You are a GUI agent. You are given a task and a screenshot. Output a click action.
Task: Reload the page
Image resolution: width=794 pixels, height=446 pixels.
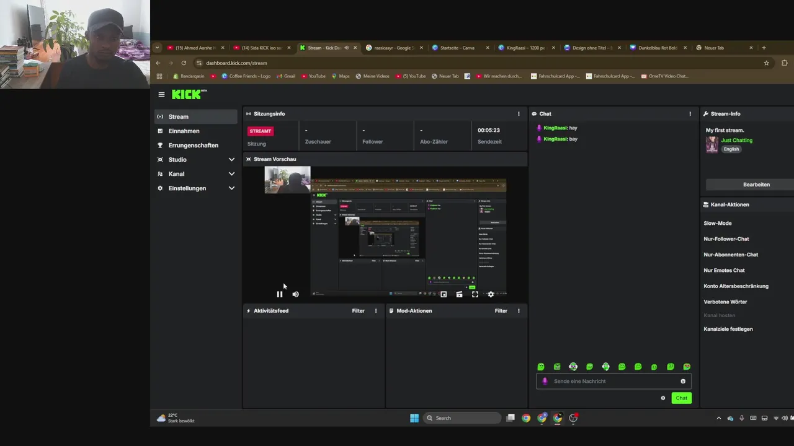click(x=184, y=63)
